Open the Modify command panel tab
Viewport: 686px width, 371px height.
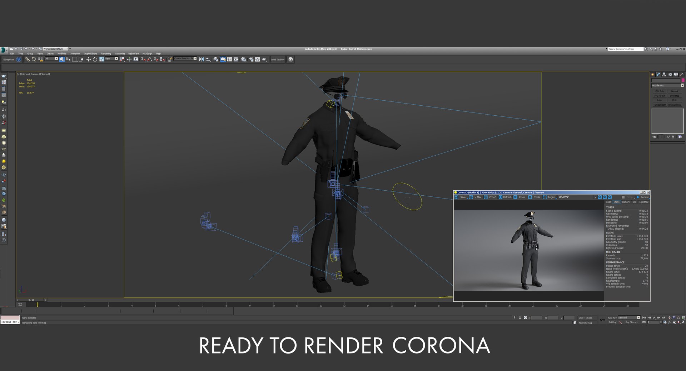658,75
